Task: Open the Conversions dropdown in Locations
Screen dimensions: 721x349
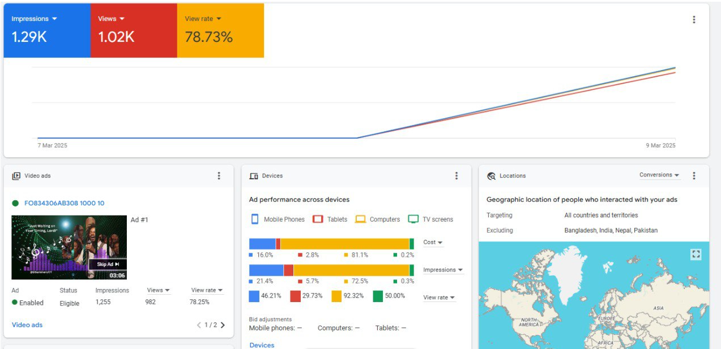Action: (x=659, y=175)
